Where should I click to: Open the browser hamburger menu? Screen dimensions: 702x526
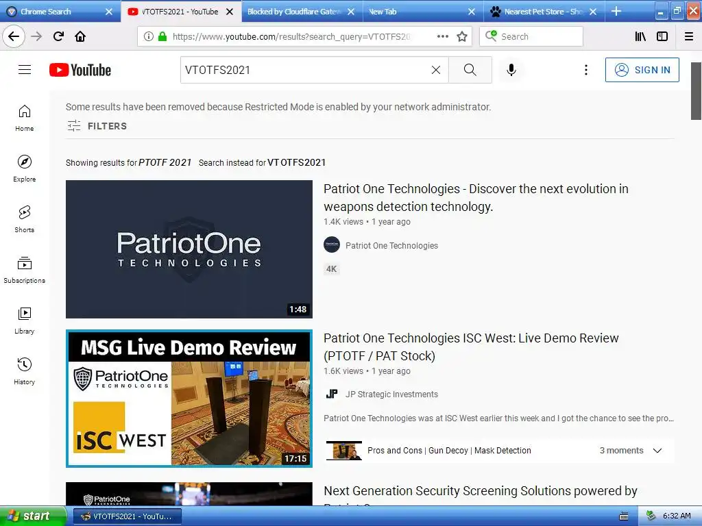click(x=689, y=36)
